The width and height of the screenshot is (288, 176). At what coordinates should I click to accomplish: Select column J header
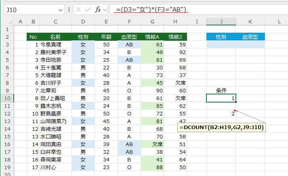pyautogui.click(x=221, y=21)
